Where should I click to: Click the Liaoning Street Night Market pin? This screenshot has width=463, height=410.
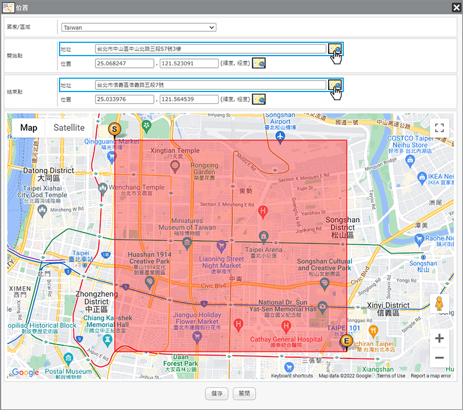221,246
